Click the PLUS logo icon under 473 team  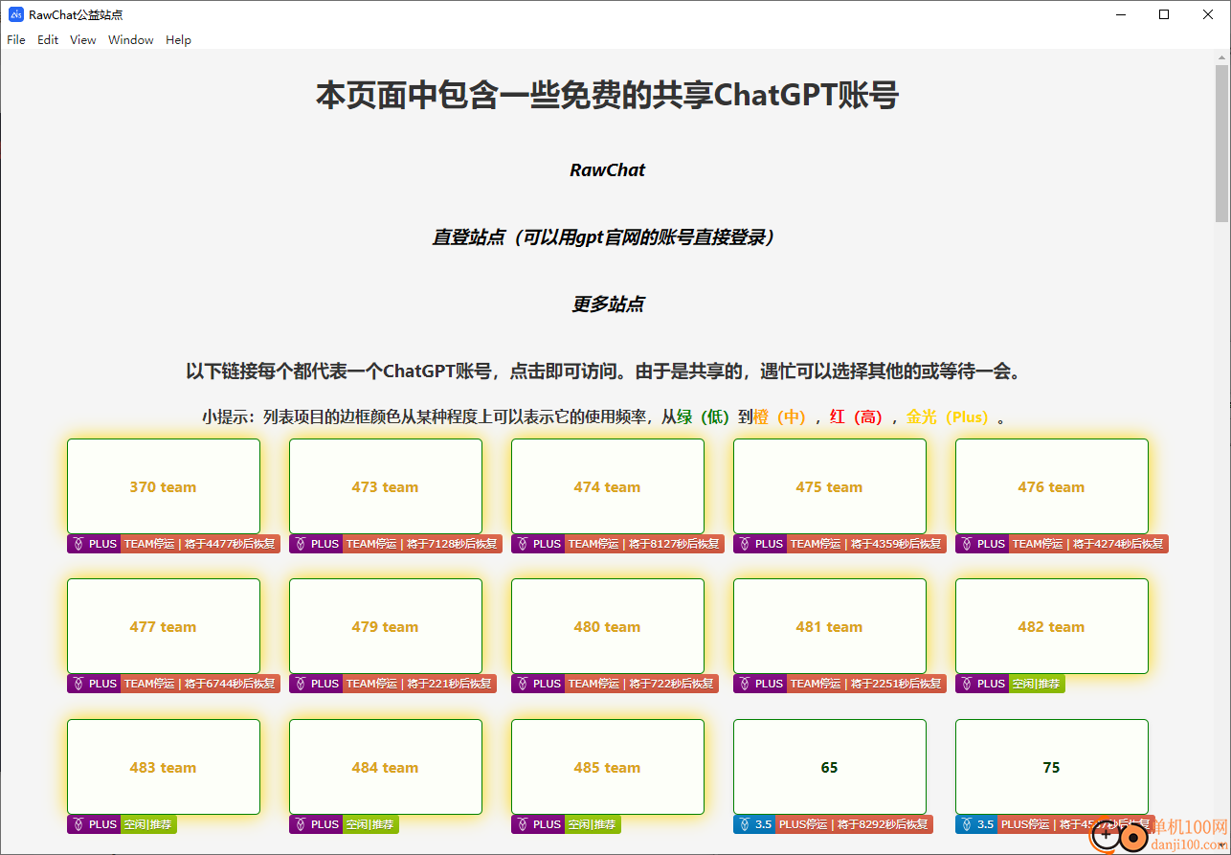[301, 544]
